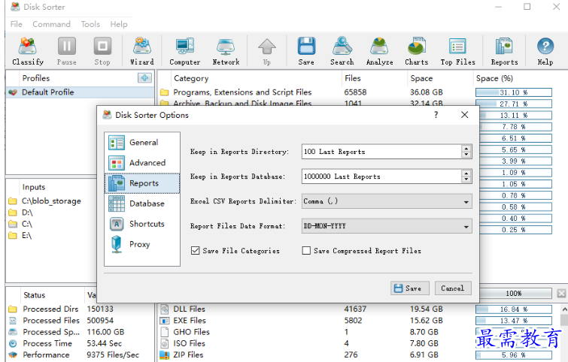Open the File menu
Viewport: 568px width, 362px height.
pos(17,24)
